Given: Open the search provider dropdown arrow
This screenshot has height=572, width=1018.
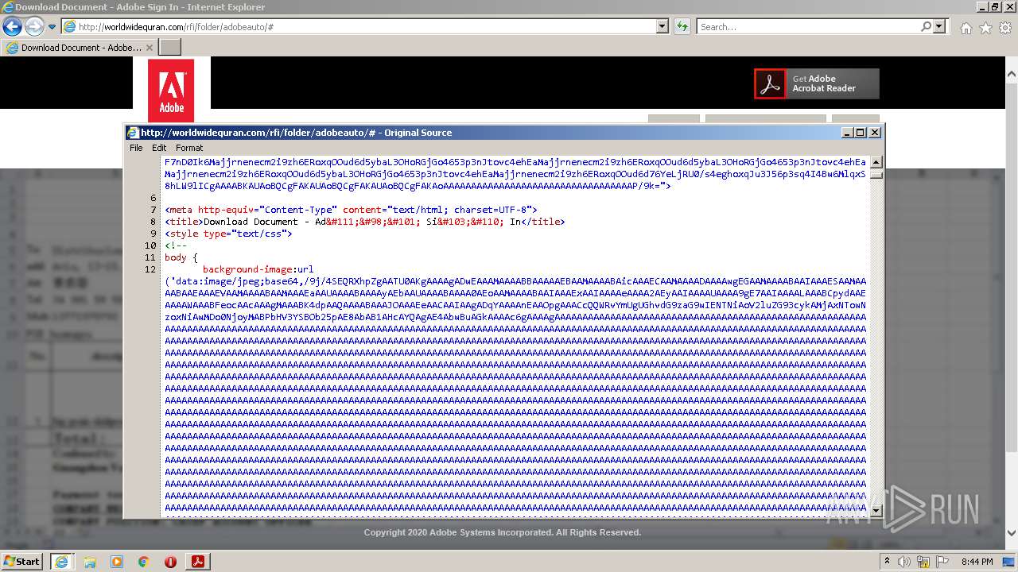Looking at the screenshot, I should (x=940, y=26).
